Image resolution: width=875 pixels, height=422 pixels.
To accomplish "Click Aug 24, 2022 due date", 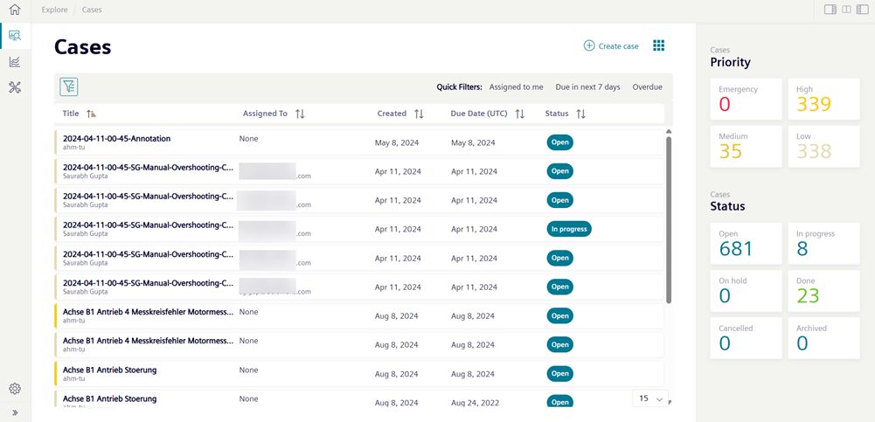I will (x=475, y=403).
